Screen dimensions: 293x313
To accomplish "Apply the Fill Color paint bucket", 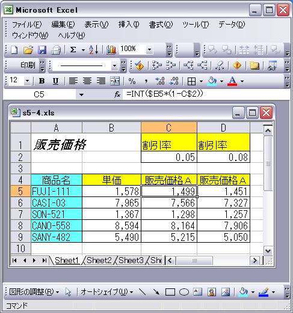I will click(x=212, y=81).
